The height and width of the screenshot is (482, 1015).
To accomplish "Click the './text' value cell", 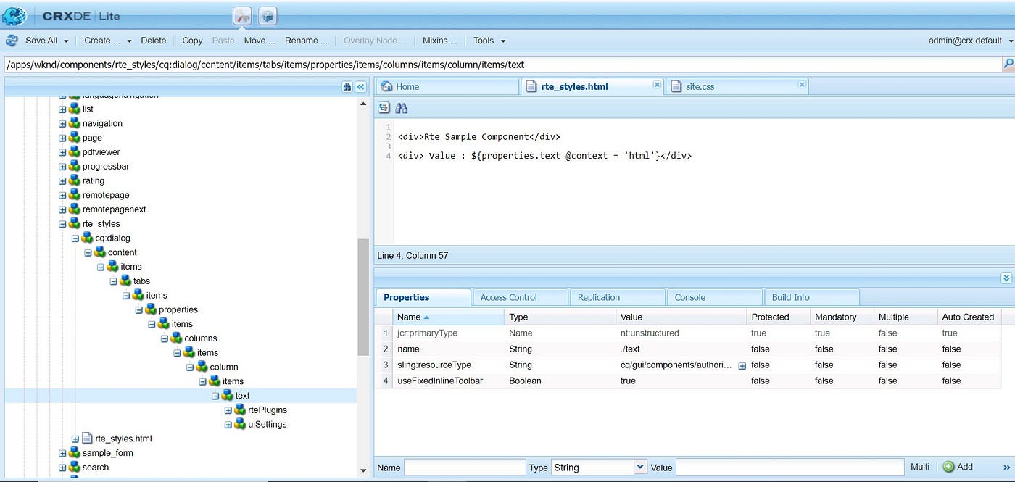I will tap(681, 349).
